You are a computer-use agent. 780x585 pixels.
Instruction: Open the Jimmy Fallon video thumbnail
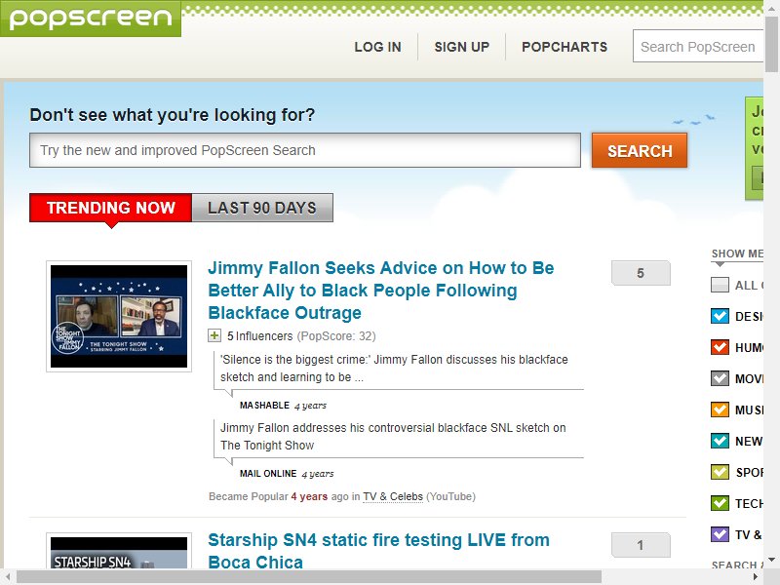pyautogui.click(x=119, y=316)
